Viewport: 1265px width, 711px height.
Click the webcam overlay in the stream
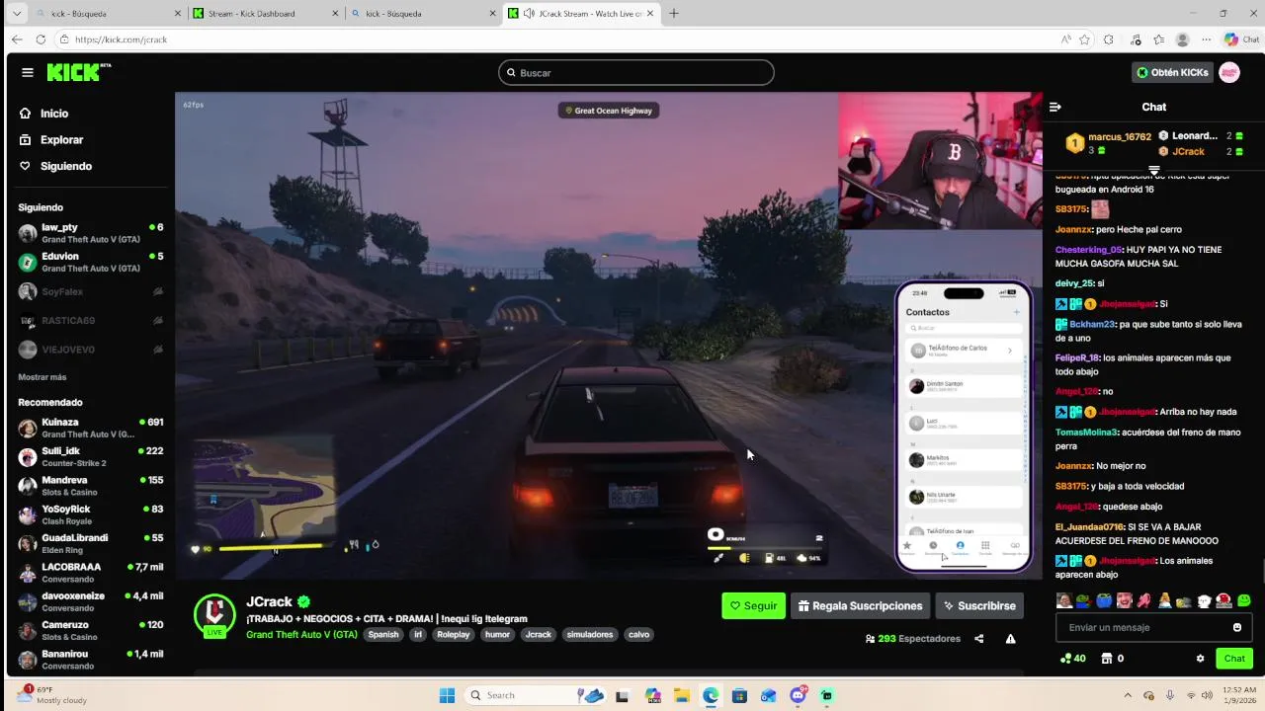(940, 161)
